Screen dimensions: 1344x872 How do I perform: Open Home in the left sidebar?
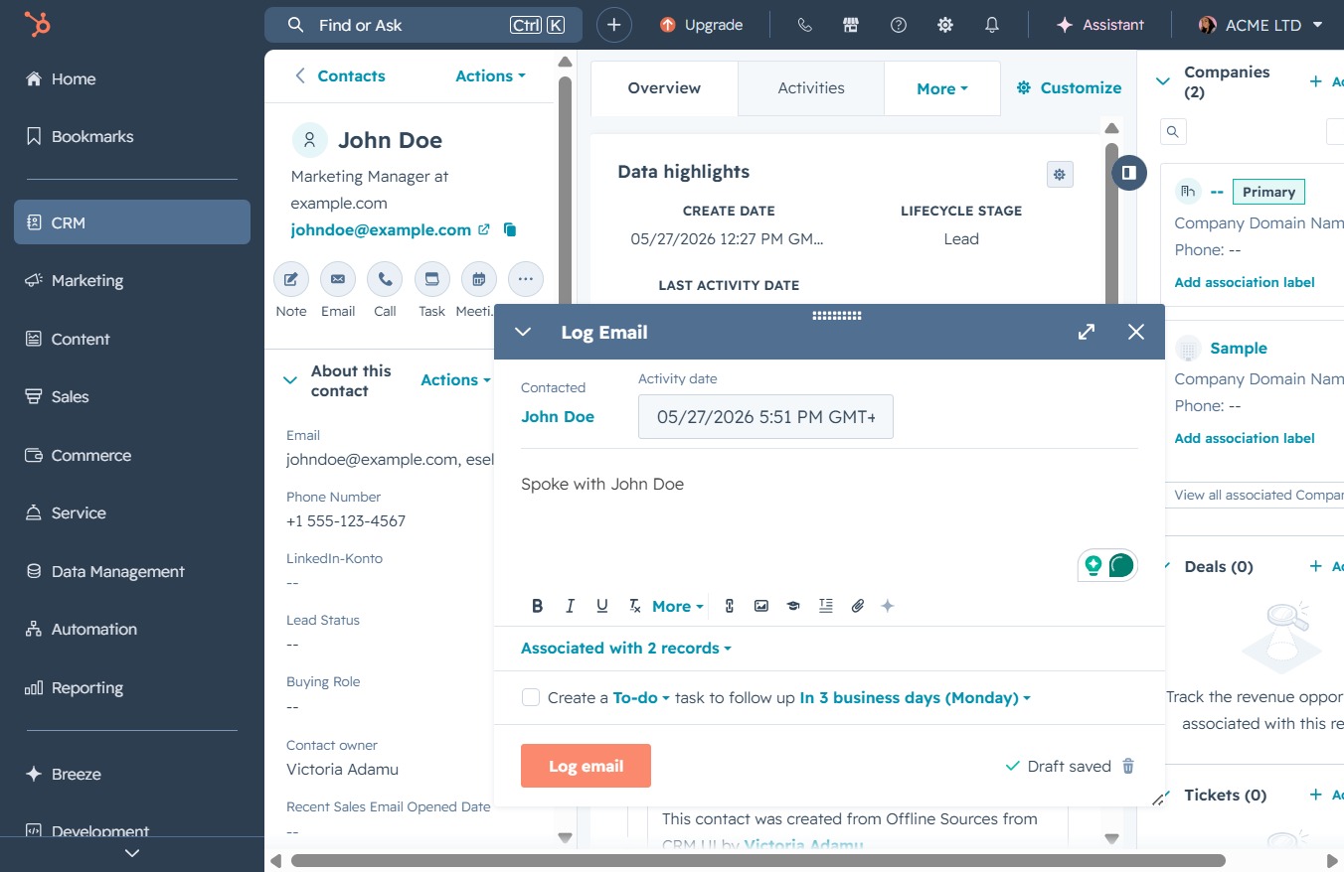tap(132, 78)
